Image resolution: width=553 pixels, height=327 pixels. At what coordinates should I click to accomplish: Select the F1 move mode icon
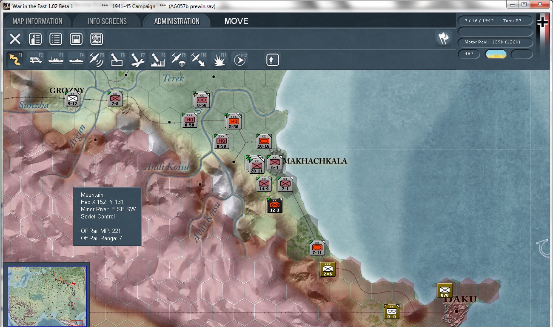(x=15, y=60)
